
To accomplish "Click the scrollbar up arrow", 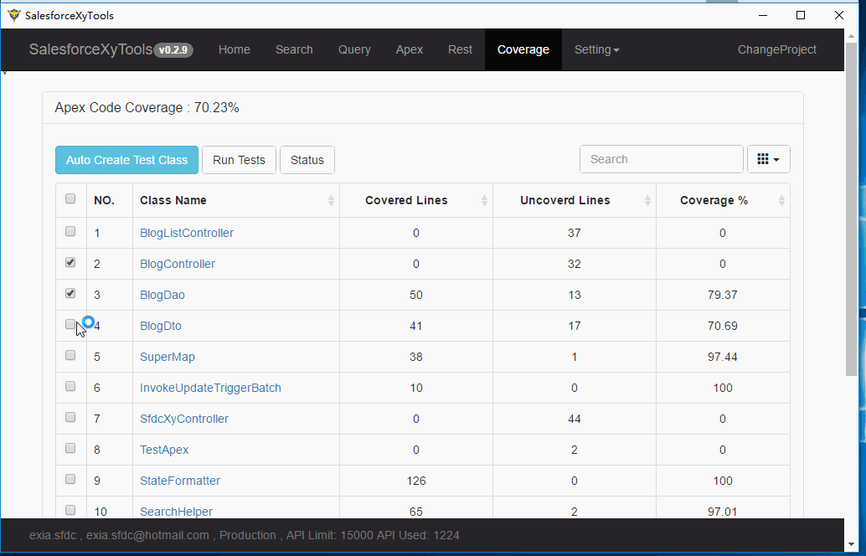I will tap(851, 35).
